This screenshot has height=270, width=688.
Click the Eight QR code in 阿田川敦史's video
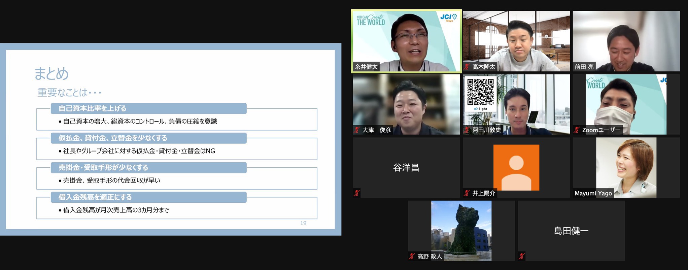coord(480,92)
